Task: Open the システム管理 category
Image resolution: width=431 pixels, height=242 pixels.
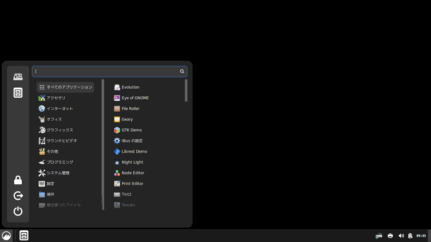Action: tap(65, 173)
